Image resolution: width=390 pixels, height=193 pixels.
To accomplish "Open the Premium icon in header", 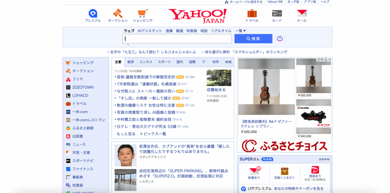I will (93, 14).
